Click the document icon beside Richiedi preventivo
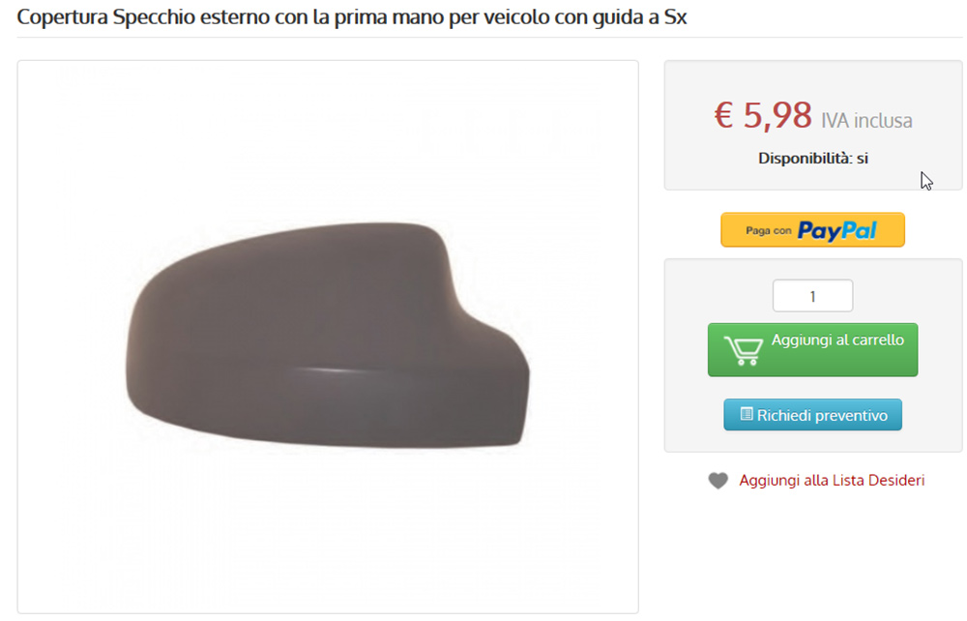 (x=747, y=414)
